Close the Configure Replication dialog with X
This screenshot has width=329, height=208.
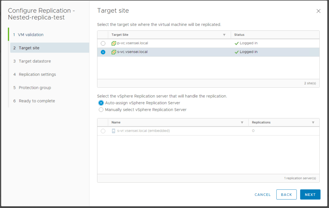point(318,11)
